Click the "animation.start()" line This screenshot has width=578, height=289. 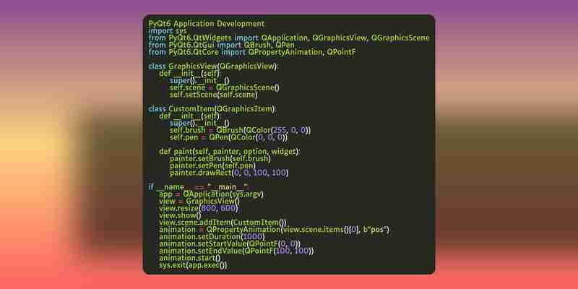click(x=189, y=258)
